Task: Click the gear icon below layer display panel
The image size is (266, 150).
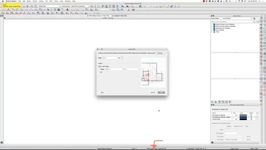Action: tap(212, 142)
